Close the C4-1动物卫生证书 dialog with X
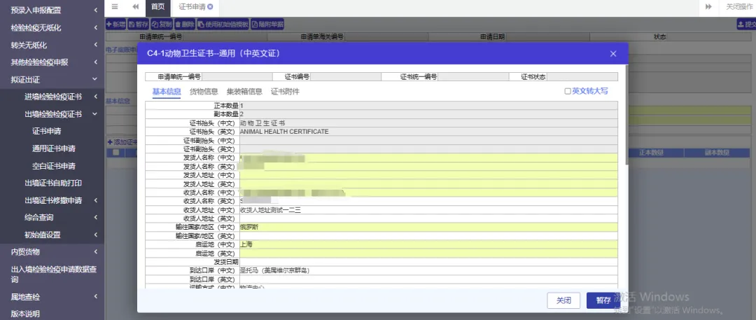756x320 pixels. pyautogui.click(x=612, y=54)
